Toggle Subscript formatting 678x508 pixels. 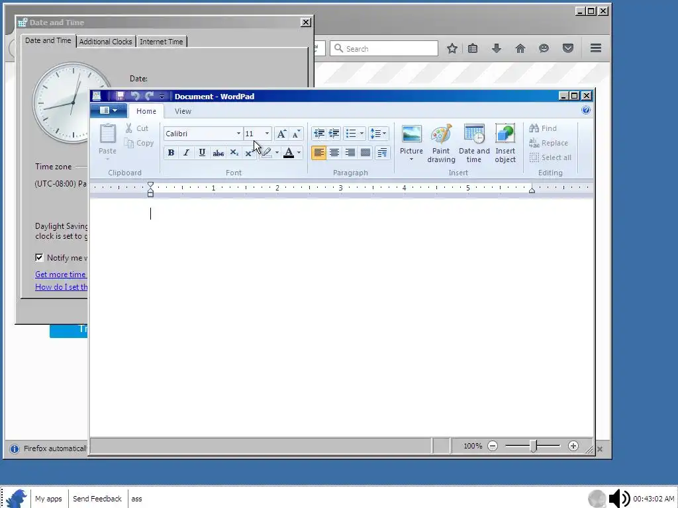tap(234, 153)
